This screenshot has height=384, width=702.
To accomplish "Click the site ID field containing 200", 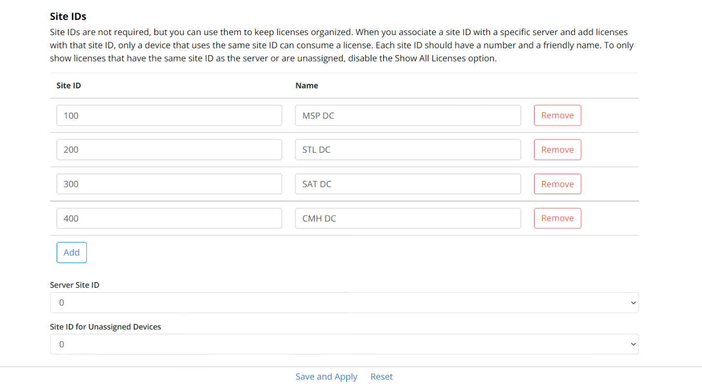I will pyautogui.click(x=169, y=149).
